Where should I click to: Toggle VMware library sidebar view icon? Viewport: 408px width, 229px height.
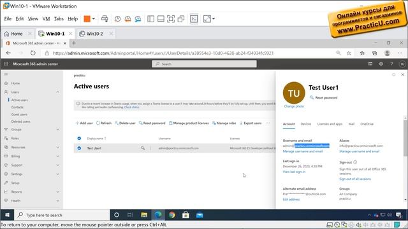[150, 18]
